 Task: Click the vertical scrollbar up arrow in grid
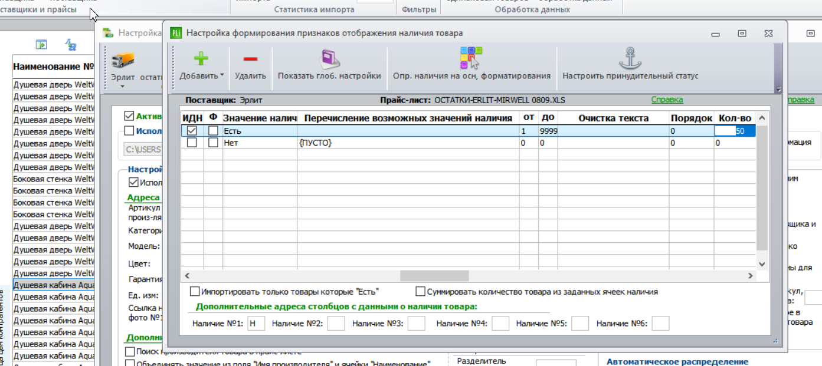(x=762, y=118)
